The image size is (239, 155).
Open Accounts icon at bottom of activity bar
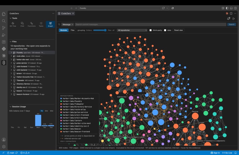[x=4, y=140]
